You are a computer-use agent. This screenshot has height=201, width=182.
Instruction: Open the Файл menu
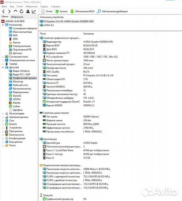click(x=4, y=6)
